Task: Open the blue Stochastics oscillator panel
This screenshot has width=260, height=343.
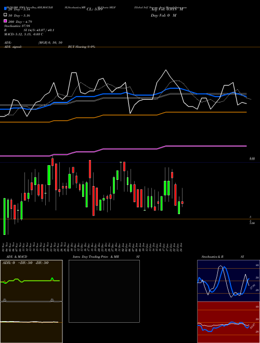Action: [x=228, y=281]
